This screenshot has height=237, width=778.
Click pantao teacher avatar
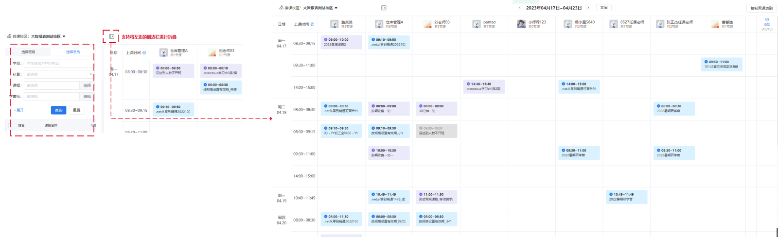[477, 24]
